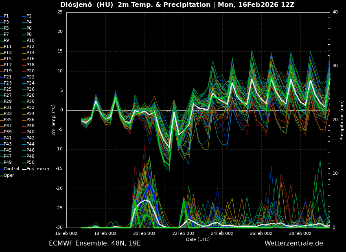Click the Wetterzentrale.de watermark text
The height and width of the screenshot is (252, 346).
pyautogui.click(x=293, y=243)
